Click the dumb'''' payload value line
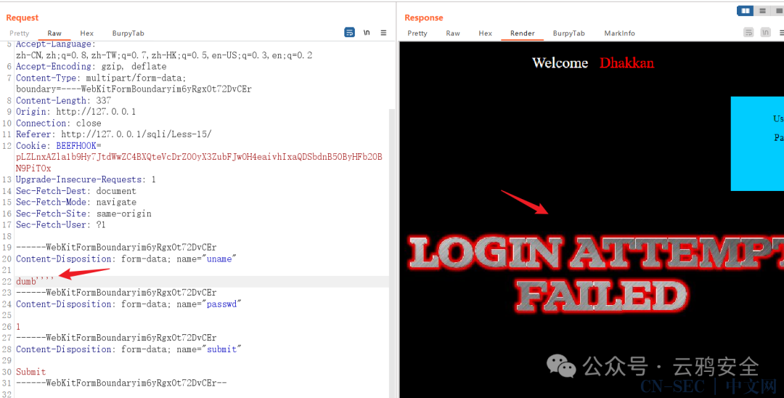The image size is (784, 398). click(35, 282)
